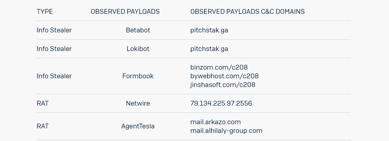The height and width of the screenshot is (141, 389).
Task: Click the OBSERVED PAYLOADS column header
Action: pos(125,12)
